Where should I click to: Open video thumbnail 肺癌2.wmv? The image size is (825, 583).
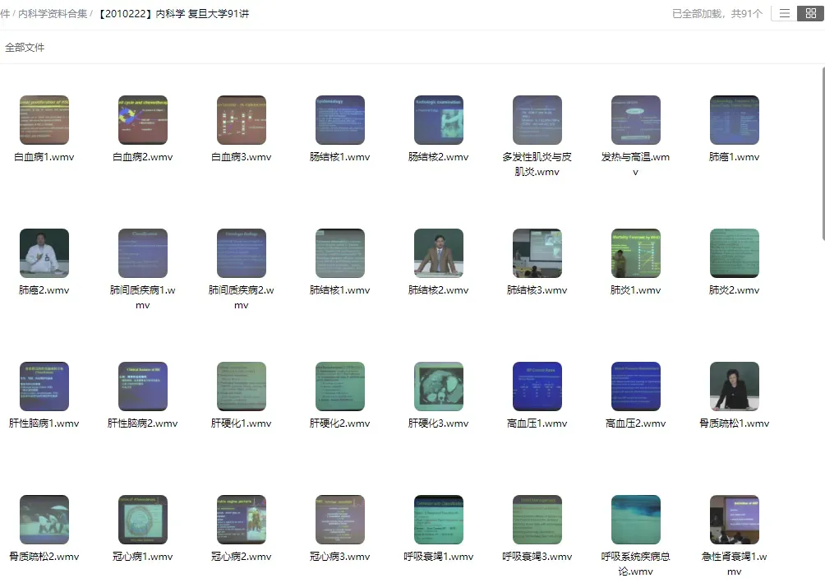(x=44, y=253)
